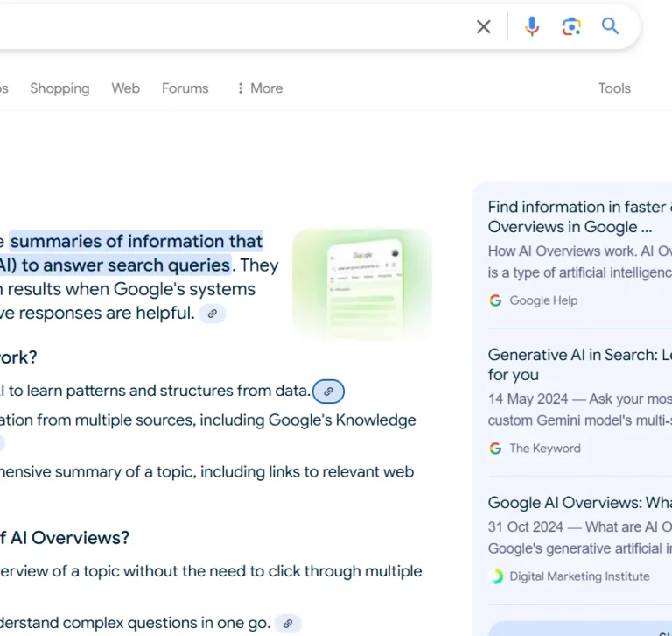Click the 'f AI Overviews?' heading
The image size is (672, 636).
64,537
